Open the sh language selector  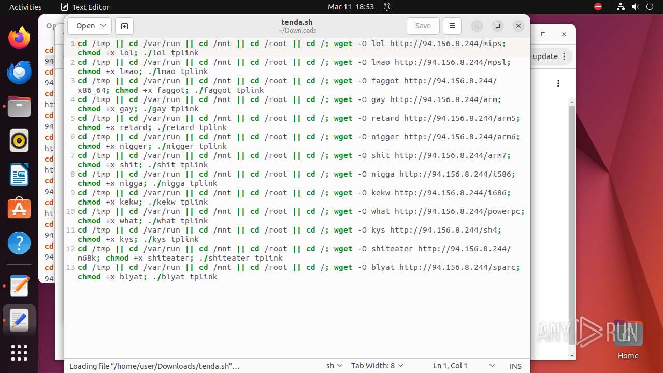(334, 366)
